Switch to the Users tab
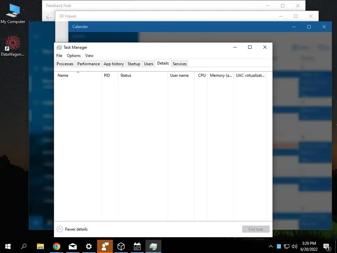 (x=149, y=64)
